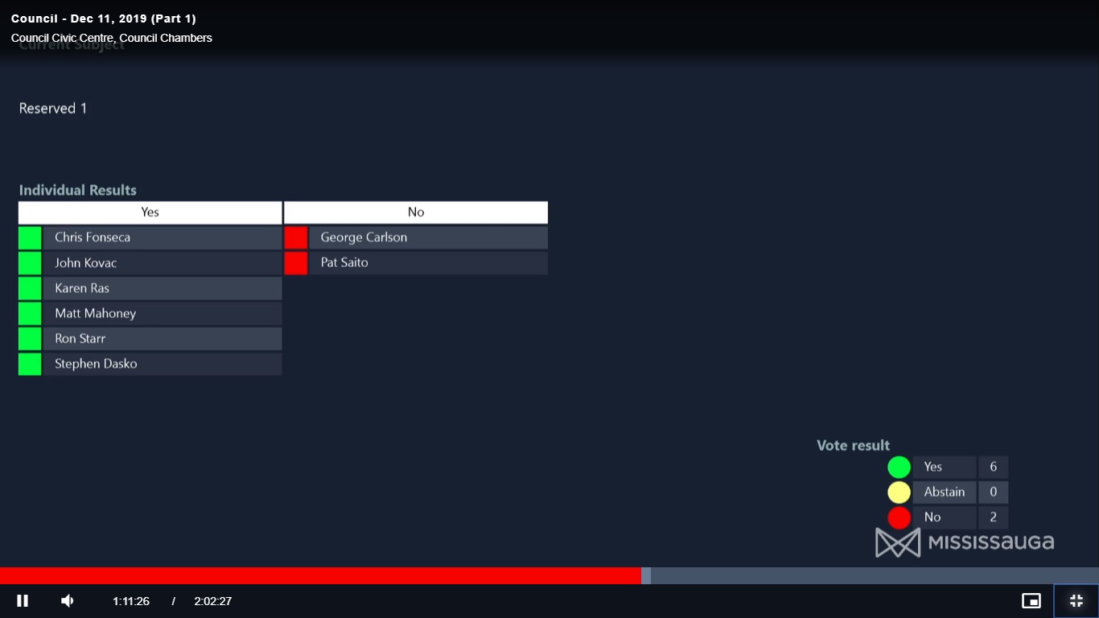Click the unplayed grey part of progress bar

point(875,575)
